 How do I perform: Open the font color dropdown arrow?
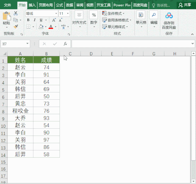[55, 27]
